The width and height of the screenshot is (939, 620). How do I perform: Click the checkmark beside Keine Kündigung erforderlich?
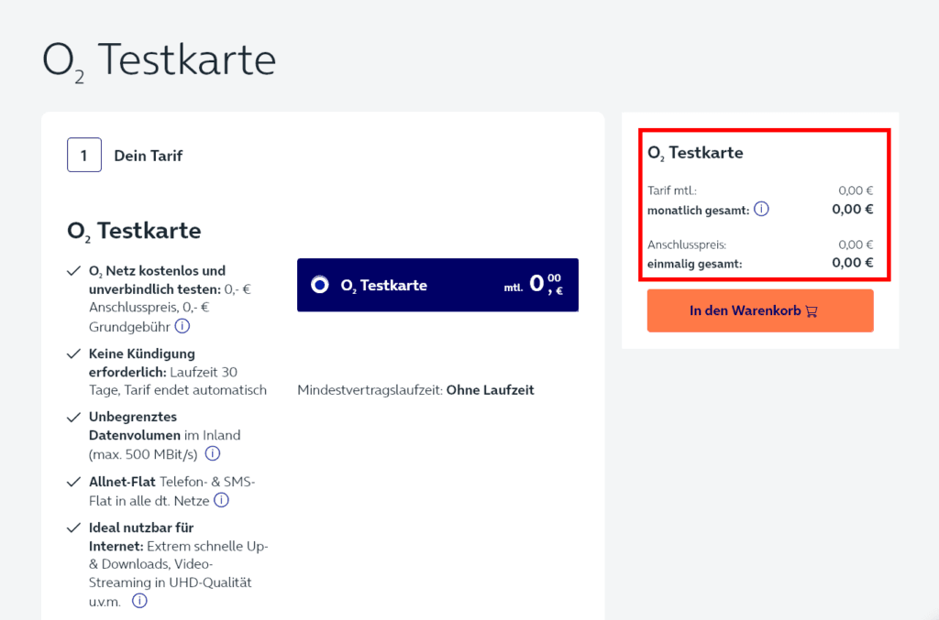click(74, 353)
